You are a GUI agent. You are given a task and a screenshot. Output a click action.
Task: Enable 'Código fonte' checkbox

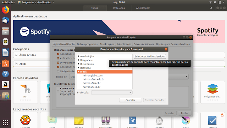[58, 71]
